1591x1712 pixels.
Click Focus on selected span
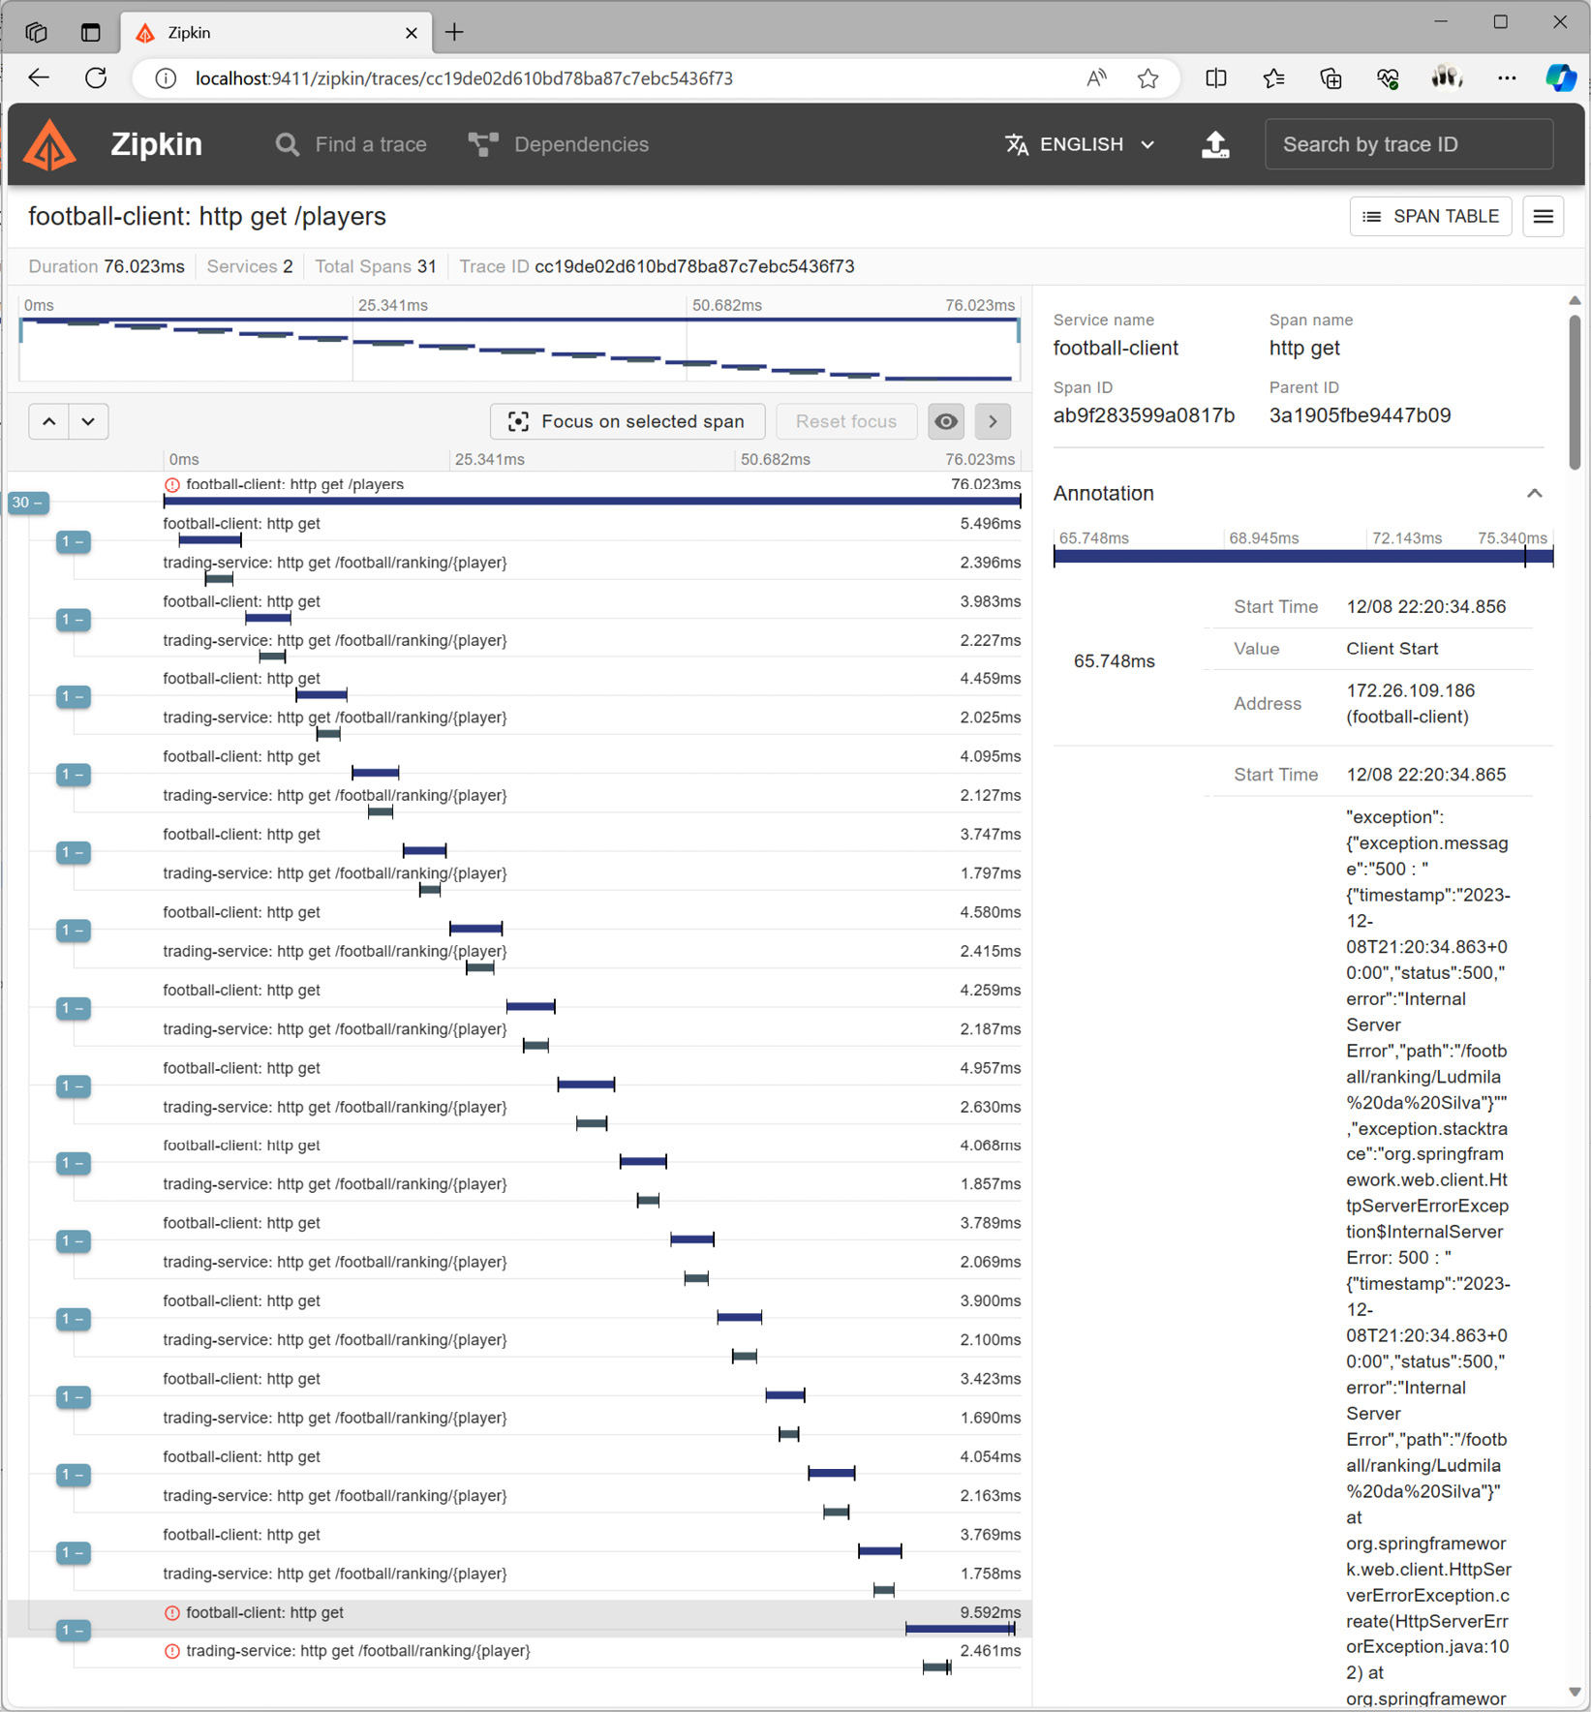pyautogui.click(x=627, y=421)
